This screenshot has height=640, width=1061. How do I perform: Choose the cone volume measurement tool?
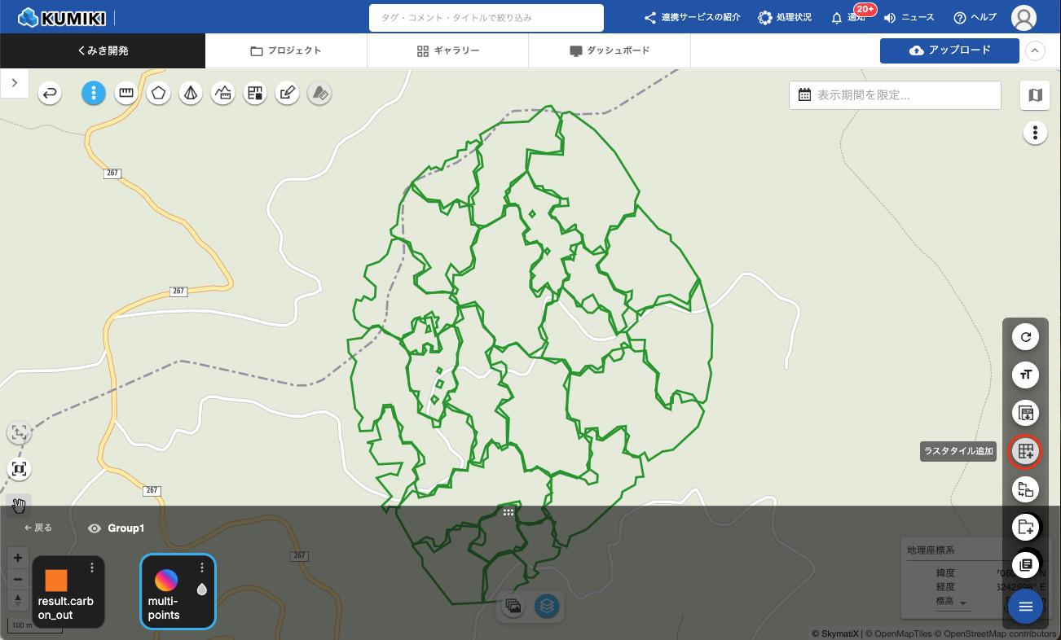pyautogui.click(x=190, y=94)
